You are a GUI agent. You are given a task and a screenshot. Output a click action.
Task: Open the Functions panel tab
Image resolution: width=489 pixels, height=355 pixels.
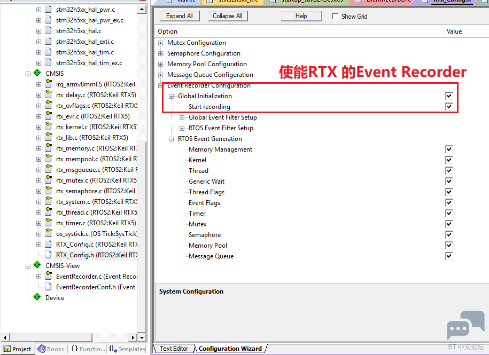(88, 349)
